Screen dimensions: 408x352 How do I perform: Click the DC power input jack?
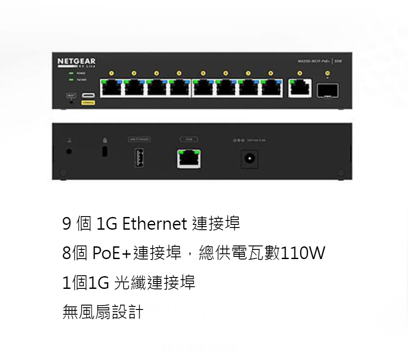click(250, 159)
